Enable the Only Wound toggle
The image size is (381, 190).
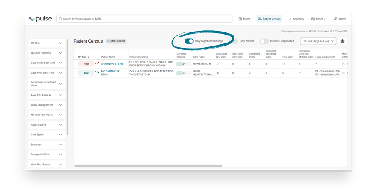tap(235, 41)
